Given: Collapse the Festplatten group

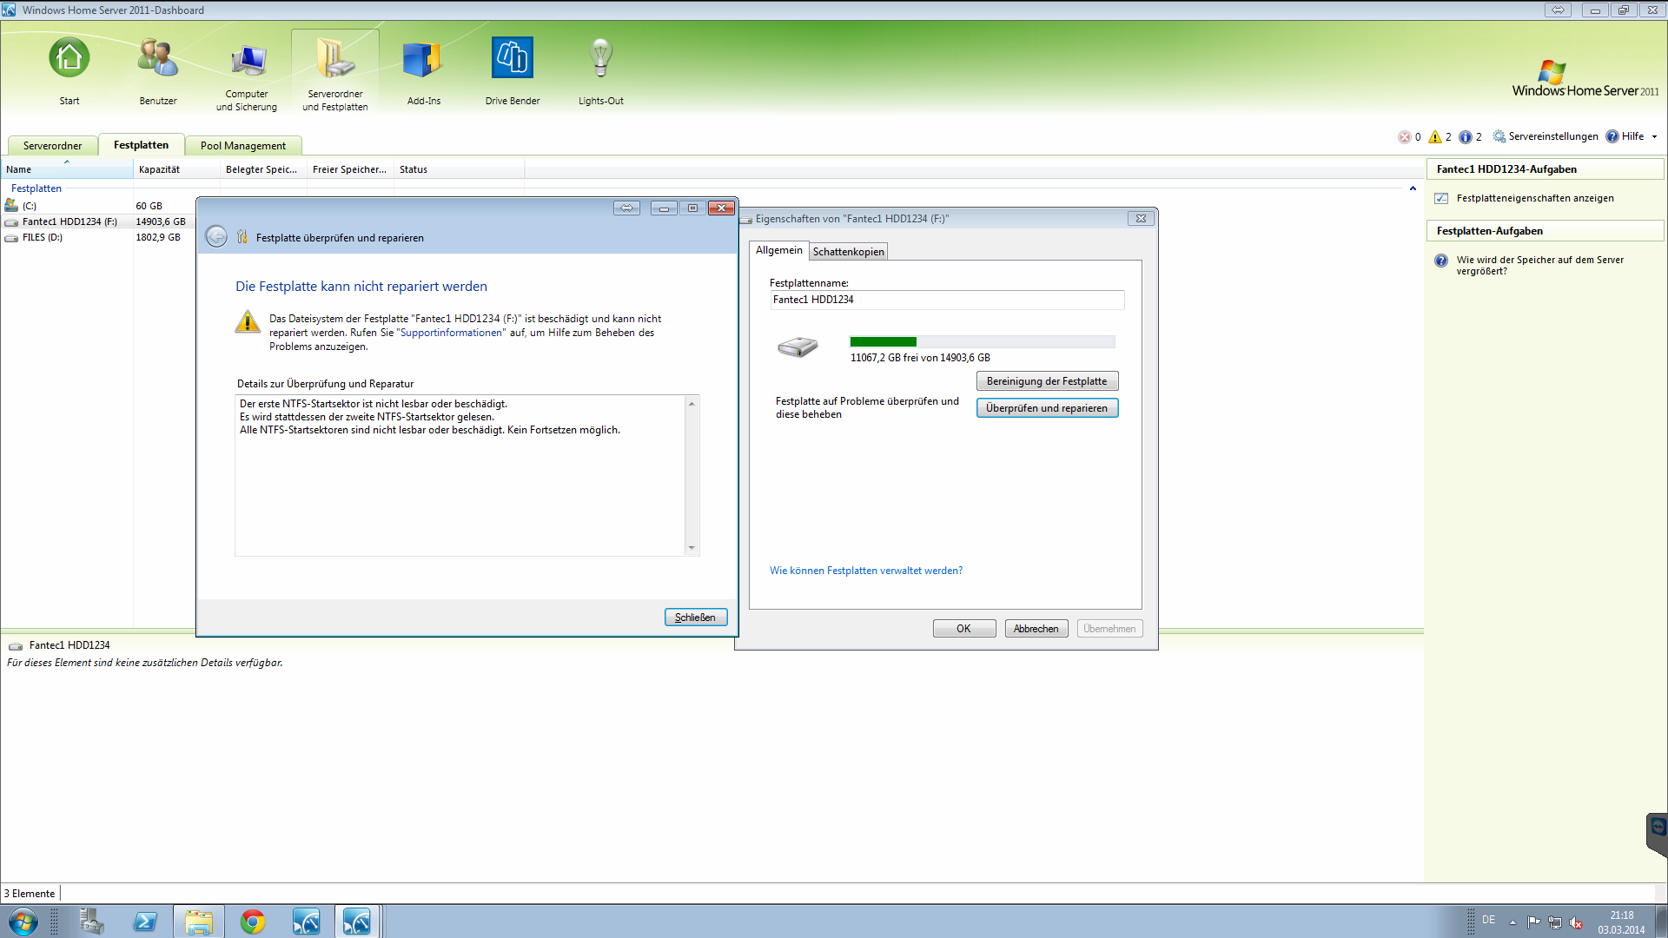Looking at the screenshot, I should click(1413, 188).
